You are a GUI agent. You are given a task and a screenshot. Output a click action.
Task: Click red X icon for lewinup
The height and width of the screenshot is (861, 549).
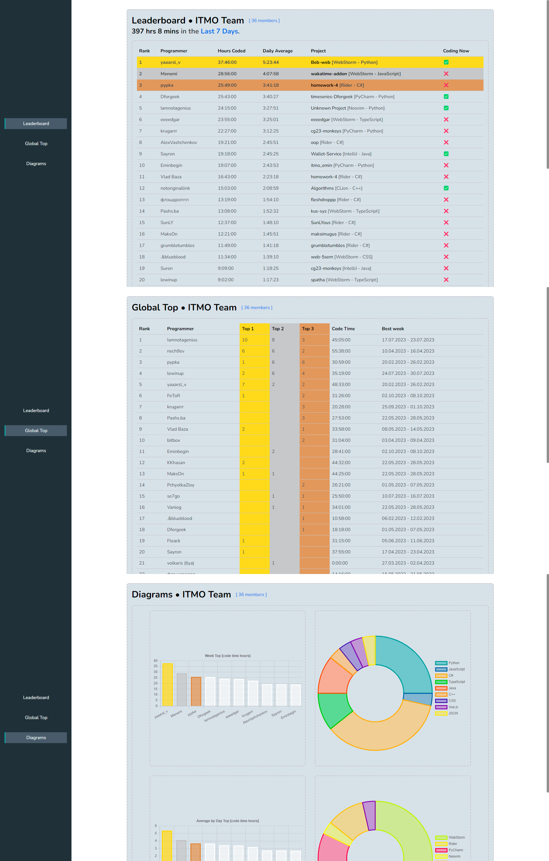pyautogui.click(x=446, y=280)
